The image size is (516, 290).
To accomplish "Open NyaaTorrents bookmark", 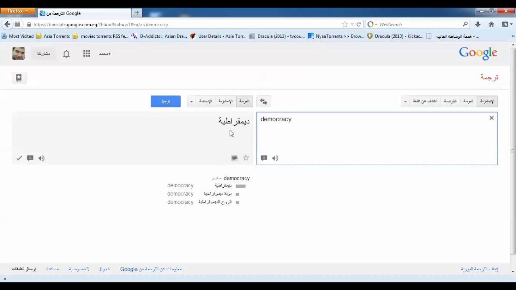I will point(337,36).
